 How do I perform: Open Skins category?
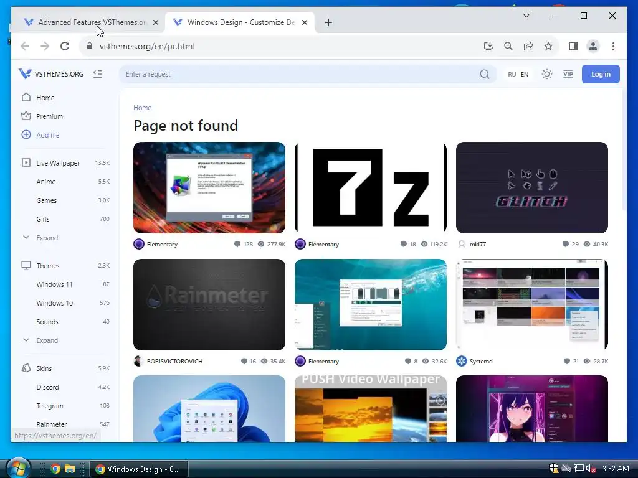pos(44,368)
